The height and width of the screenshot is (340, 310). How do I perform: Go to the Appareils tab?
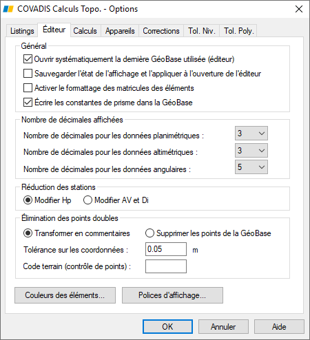[120, 31]
